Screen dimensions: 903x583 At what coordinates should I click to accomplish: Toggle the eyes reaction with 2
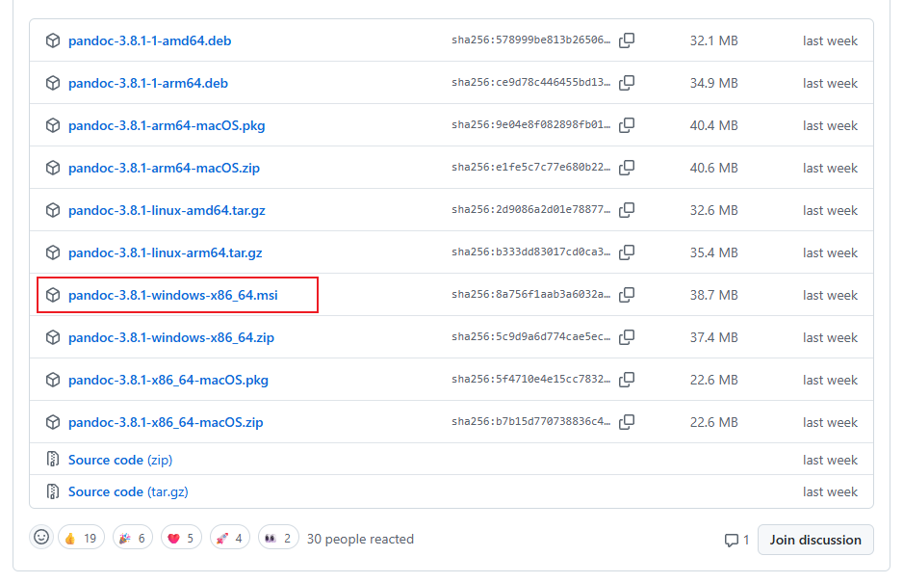(x=278, y=538)
